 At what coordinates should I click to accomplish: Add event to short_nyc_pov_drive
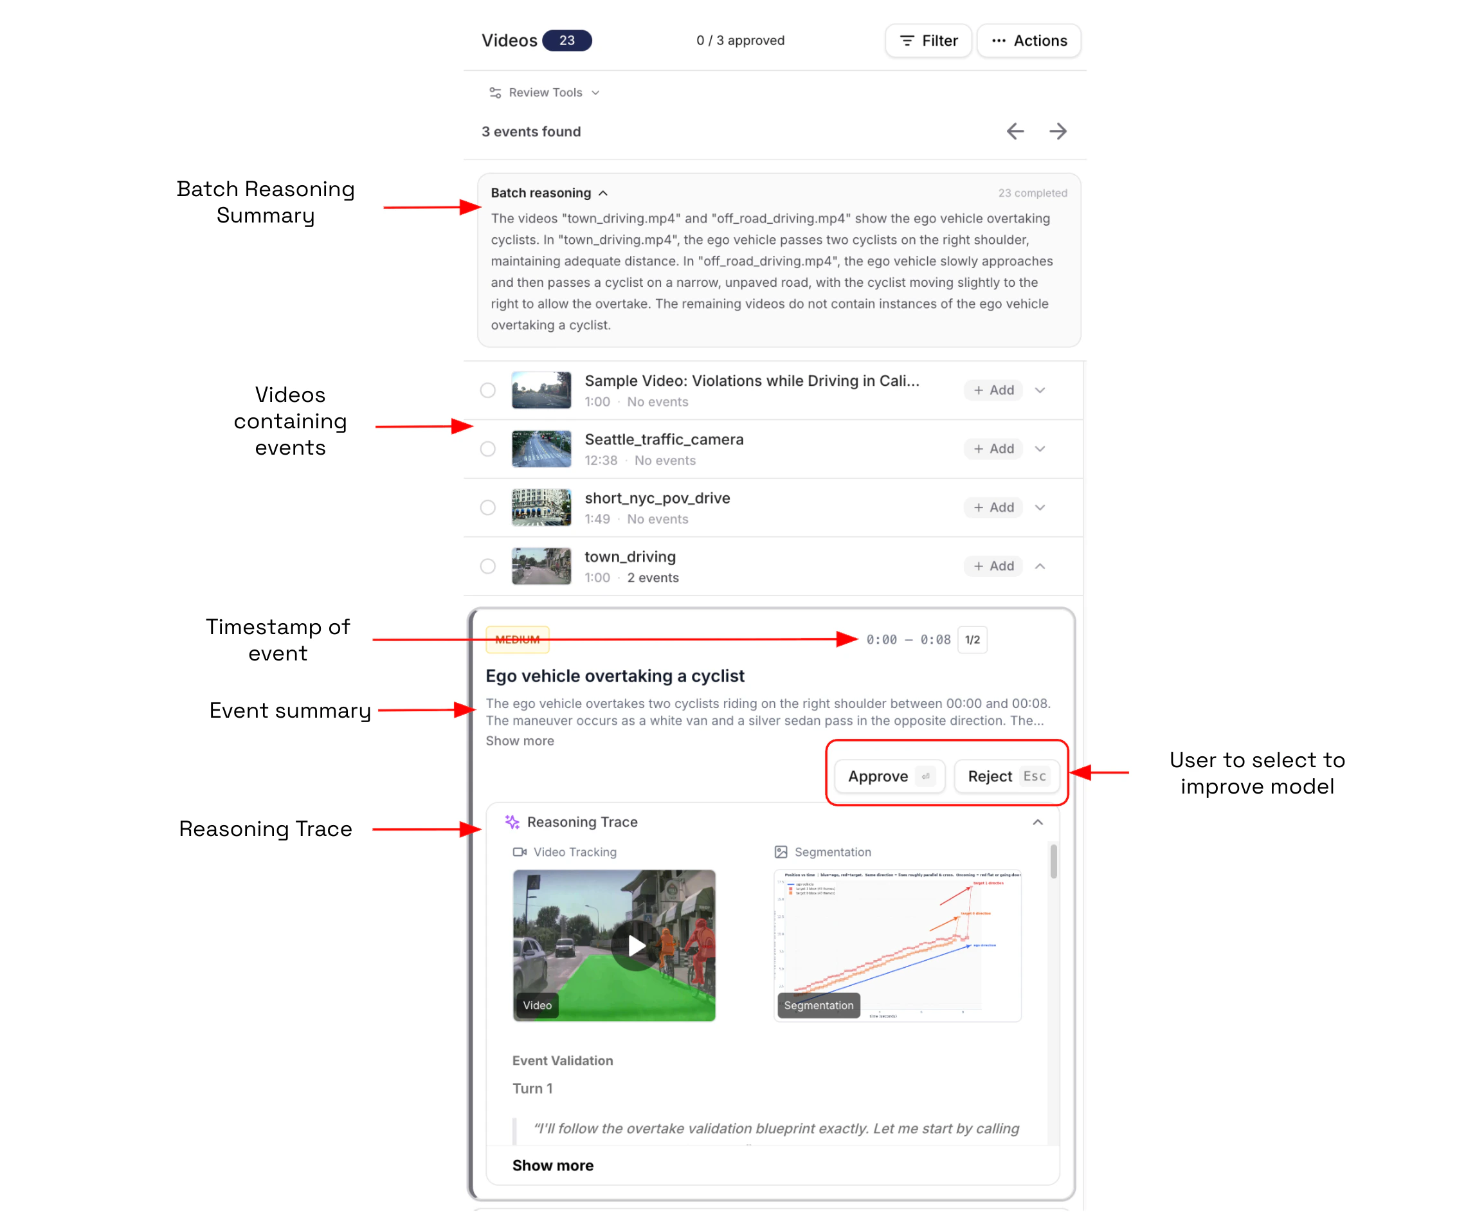tap(993, 507)
